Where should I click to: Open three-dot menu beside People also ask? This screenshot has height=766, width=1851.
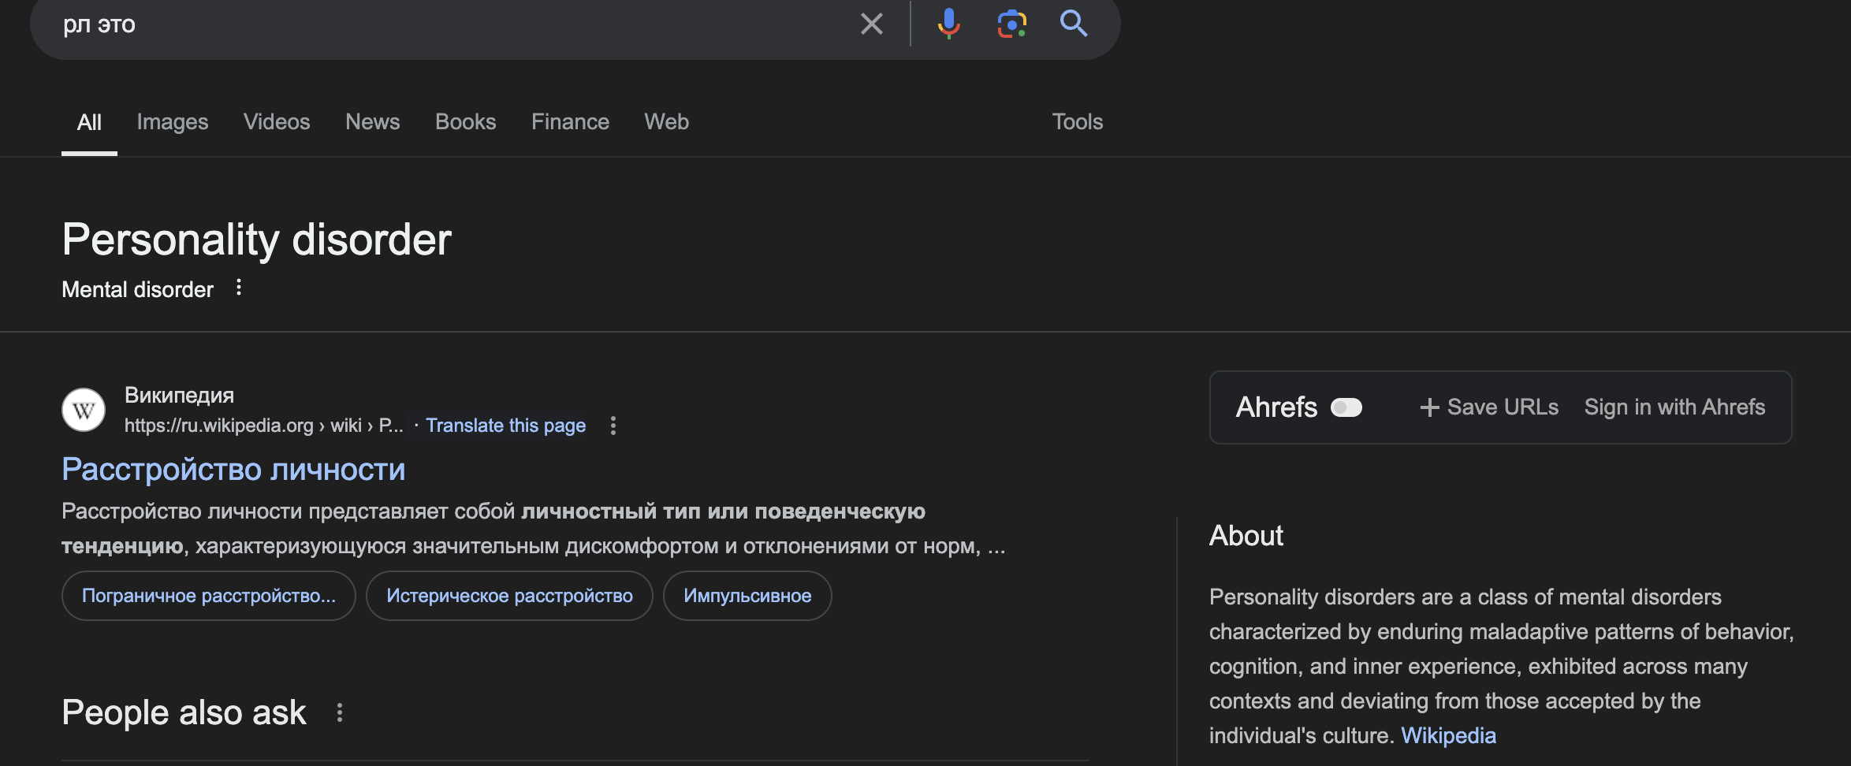(x=340, y=712)
